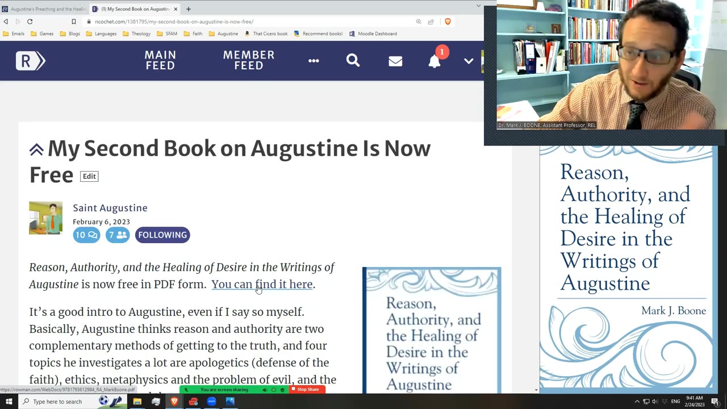727x409 pixels.
Task: Click the browser tab search chevron
Action: tap(478, 6)
